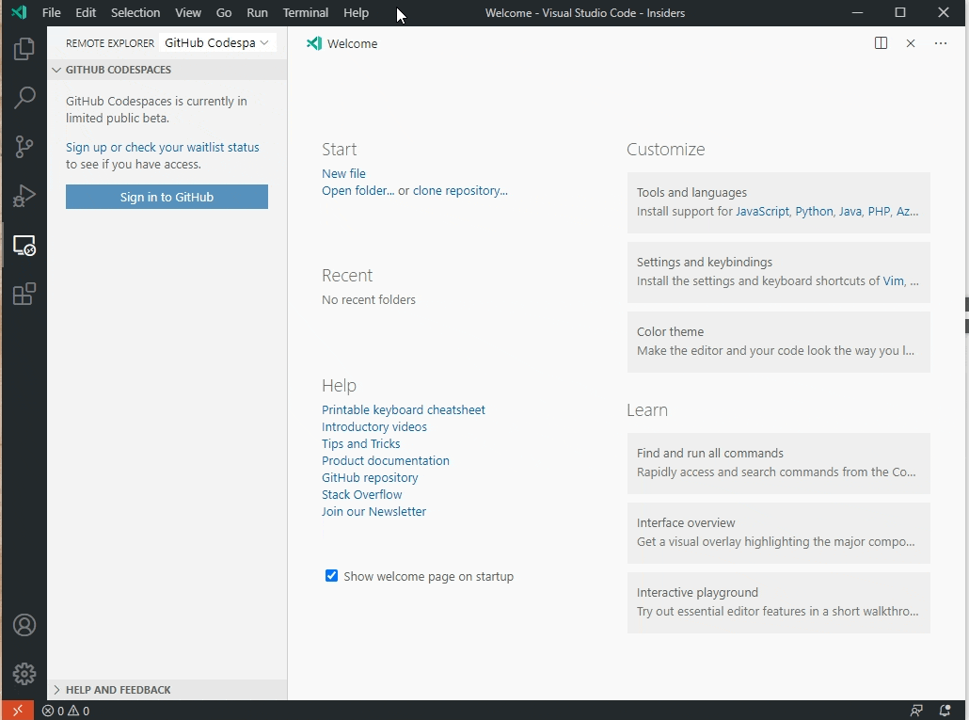The width and height of the screenshot is (969, 720).
Task: Open Find and run all commands card
Action: tap(779, 463)
